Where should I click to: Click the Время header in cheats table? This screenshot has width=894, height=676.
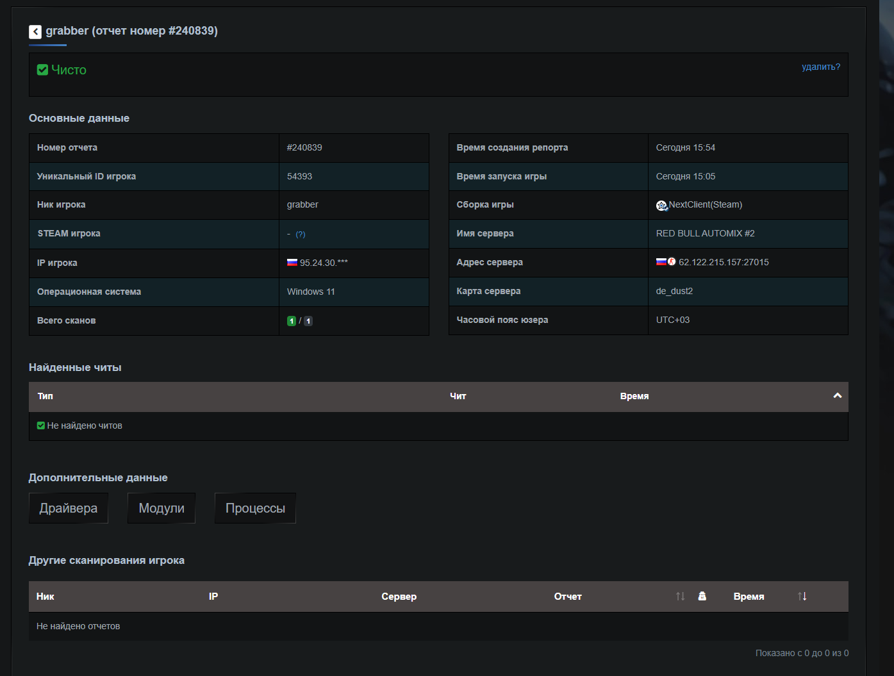pos(634,396)
